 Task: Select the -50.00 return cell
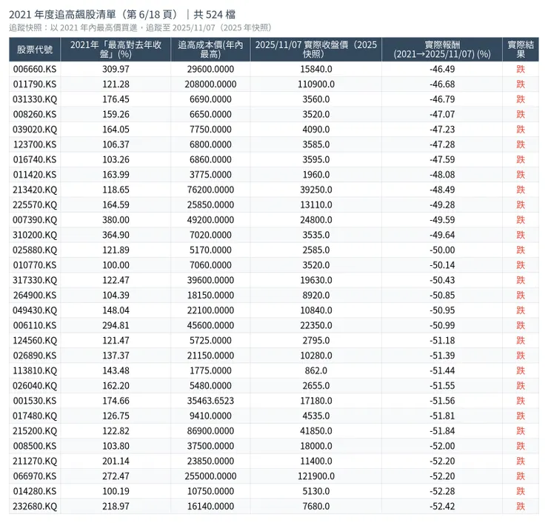442,250
